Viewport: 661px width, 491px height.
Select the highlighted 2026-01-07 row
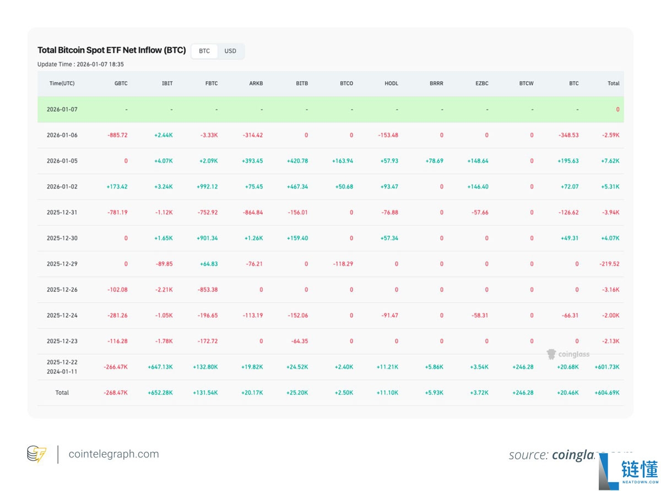tap(330, 109)
